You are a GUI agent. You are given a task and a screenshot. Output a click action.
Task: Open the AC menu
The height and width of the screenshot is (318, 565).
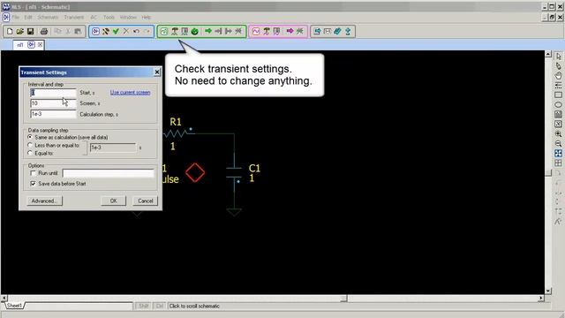(x=94, y=18)
